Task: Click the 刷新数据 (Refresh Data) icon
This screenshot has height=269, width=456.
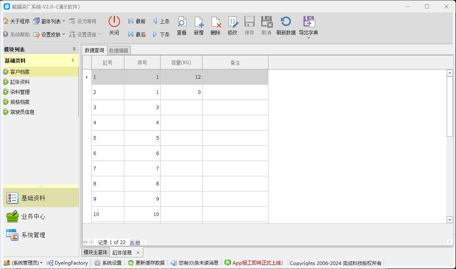Action: (286, 23)
